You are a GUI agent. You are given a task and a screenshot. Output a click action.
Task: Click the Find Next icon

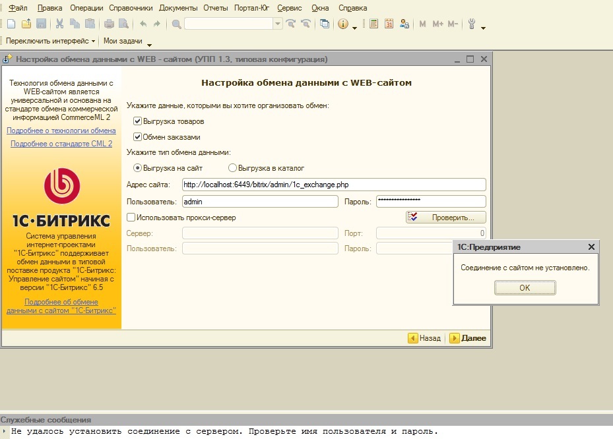point(291,24)
